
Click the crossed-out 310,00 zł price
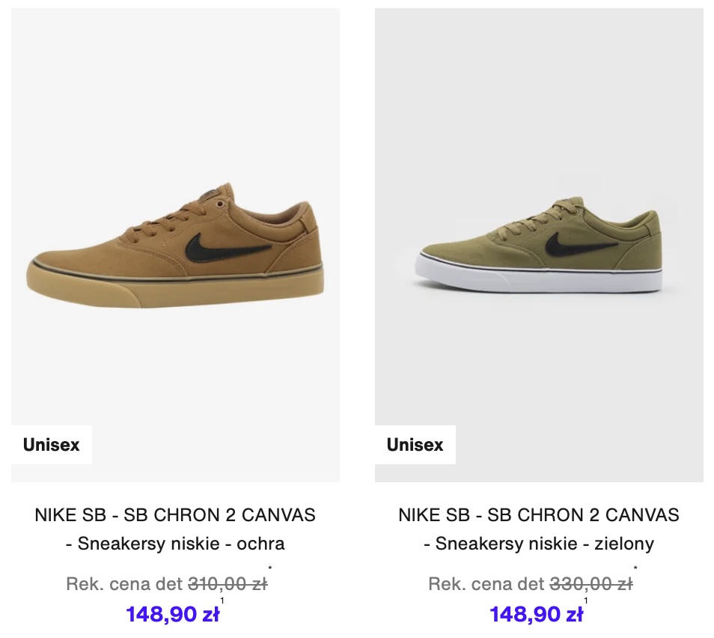228,584
